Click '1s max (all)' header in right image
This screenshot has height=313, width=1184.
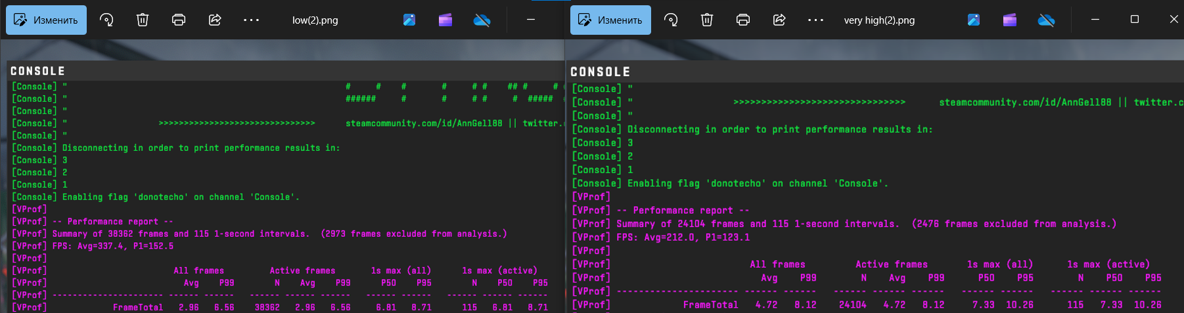[x=1000, y=264]
